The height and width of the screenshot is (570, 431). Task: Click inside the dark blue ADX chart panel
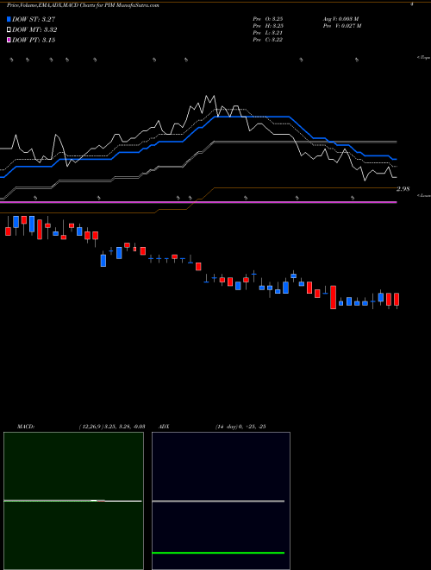point(221,501)
